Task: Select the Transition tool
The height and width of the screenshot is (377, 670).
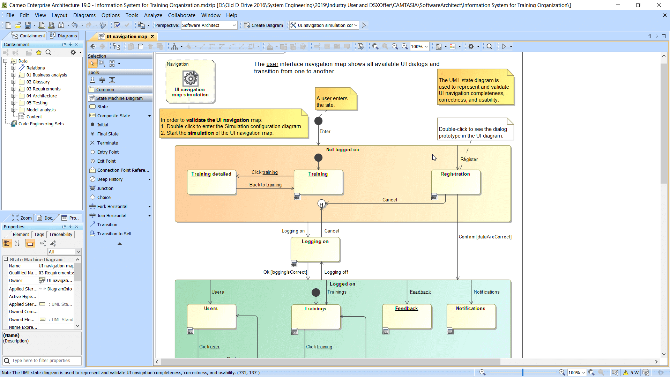Action: coord(107,224)
